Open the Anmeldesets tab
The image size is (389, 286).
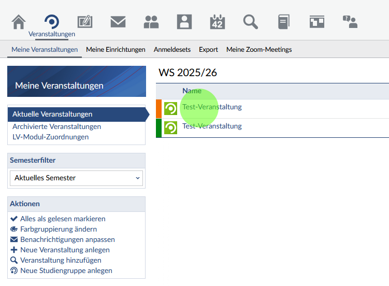172,50
